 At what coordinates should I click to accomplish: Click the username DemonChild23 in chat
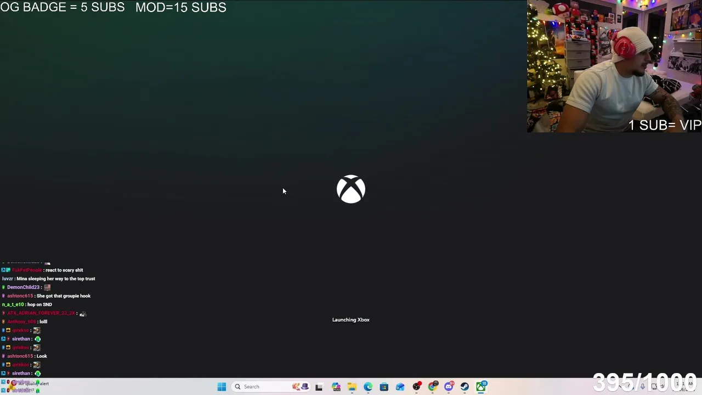[x=23, y=287]
